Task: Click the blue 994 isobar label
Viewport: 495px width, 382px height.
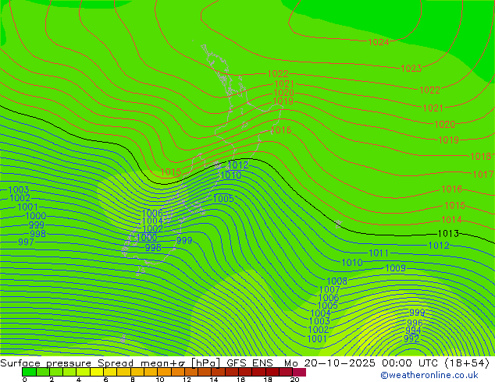Action: (413, 331)
